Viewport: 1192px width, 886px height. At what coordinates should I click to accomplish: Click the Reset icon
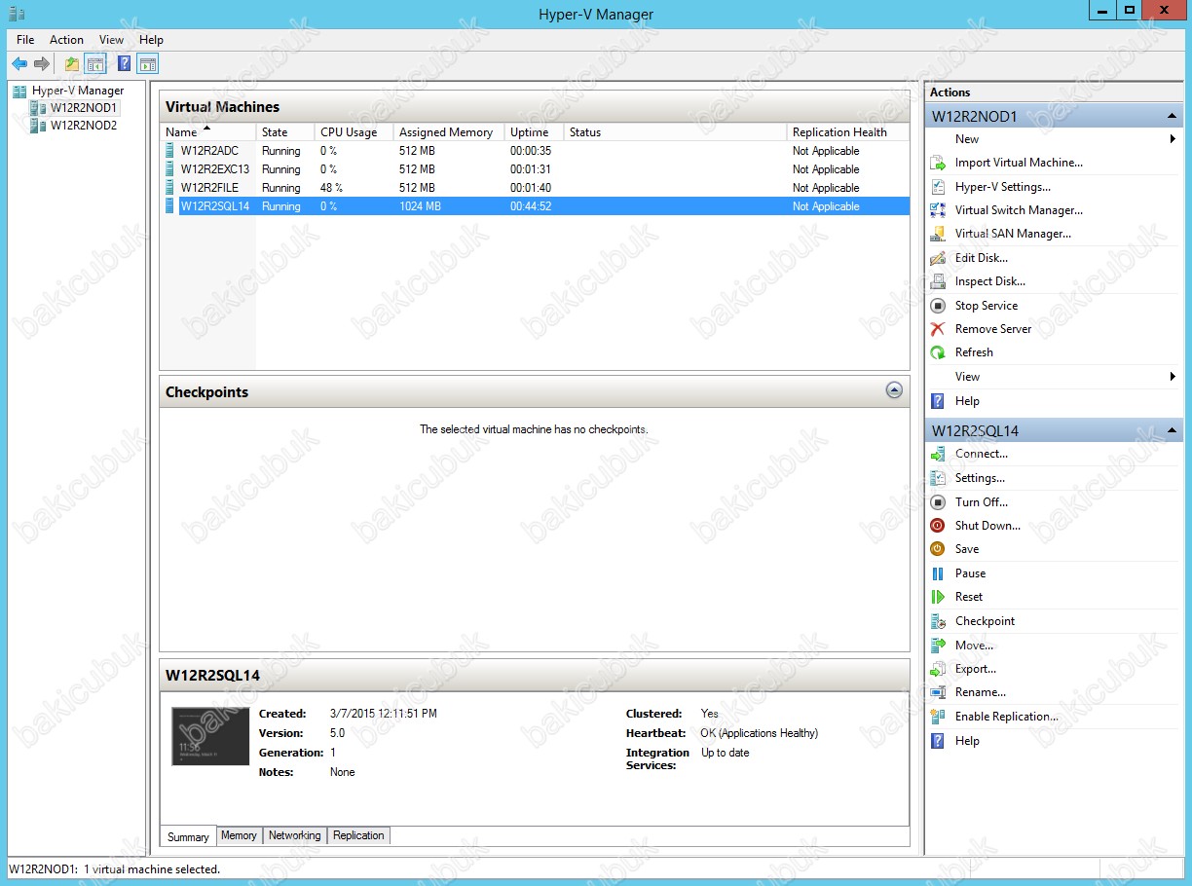pos(938,597)
